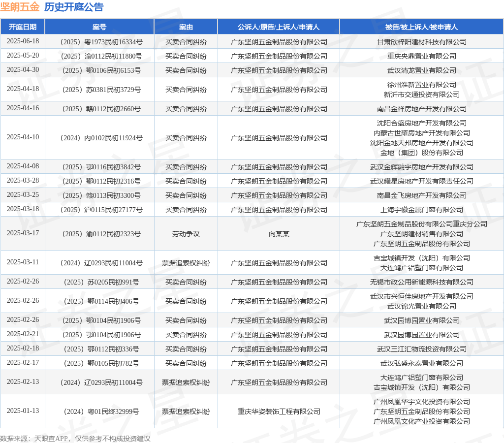Click 票据追索权纠纷 in the 2025-03-11 row
Viewport: 504px width, 443px height.
click(186, 263)
